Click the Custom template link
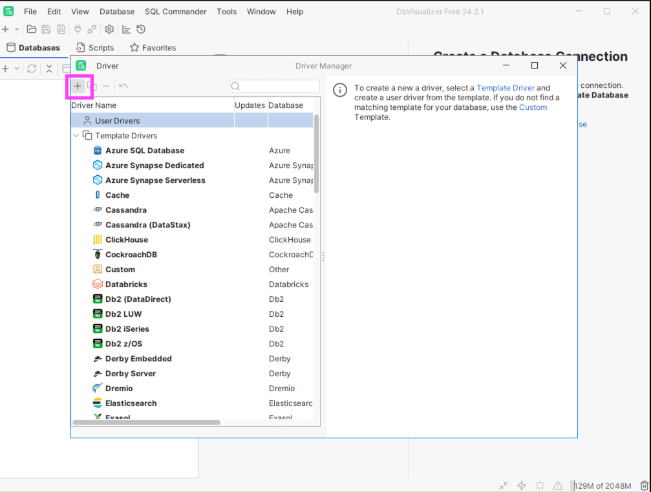The image size is (651, 492). pyautogui.click(x=533, y=107)
